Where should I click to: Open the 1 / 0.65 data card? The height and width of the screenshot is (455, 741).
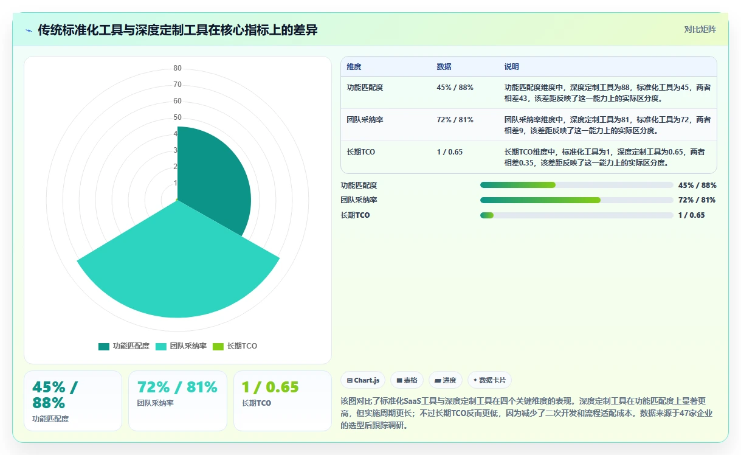283,401
